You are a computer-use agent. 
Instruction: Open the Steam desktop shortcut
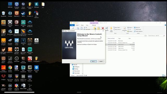tap(23, 14)
